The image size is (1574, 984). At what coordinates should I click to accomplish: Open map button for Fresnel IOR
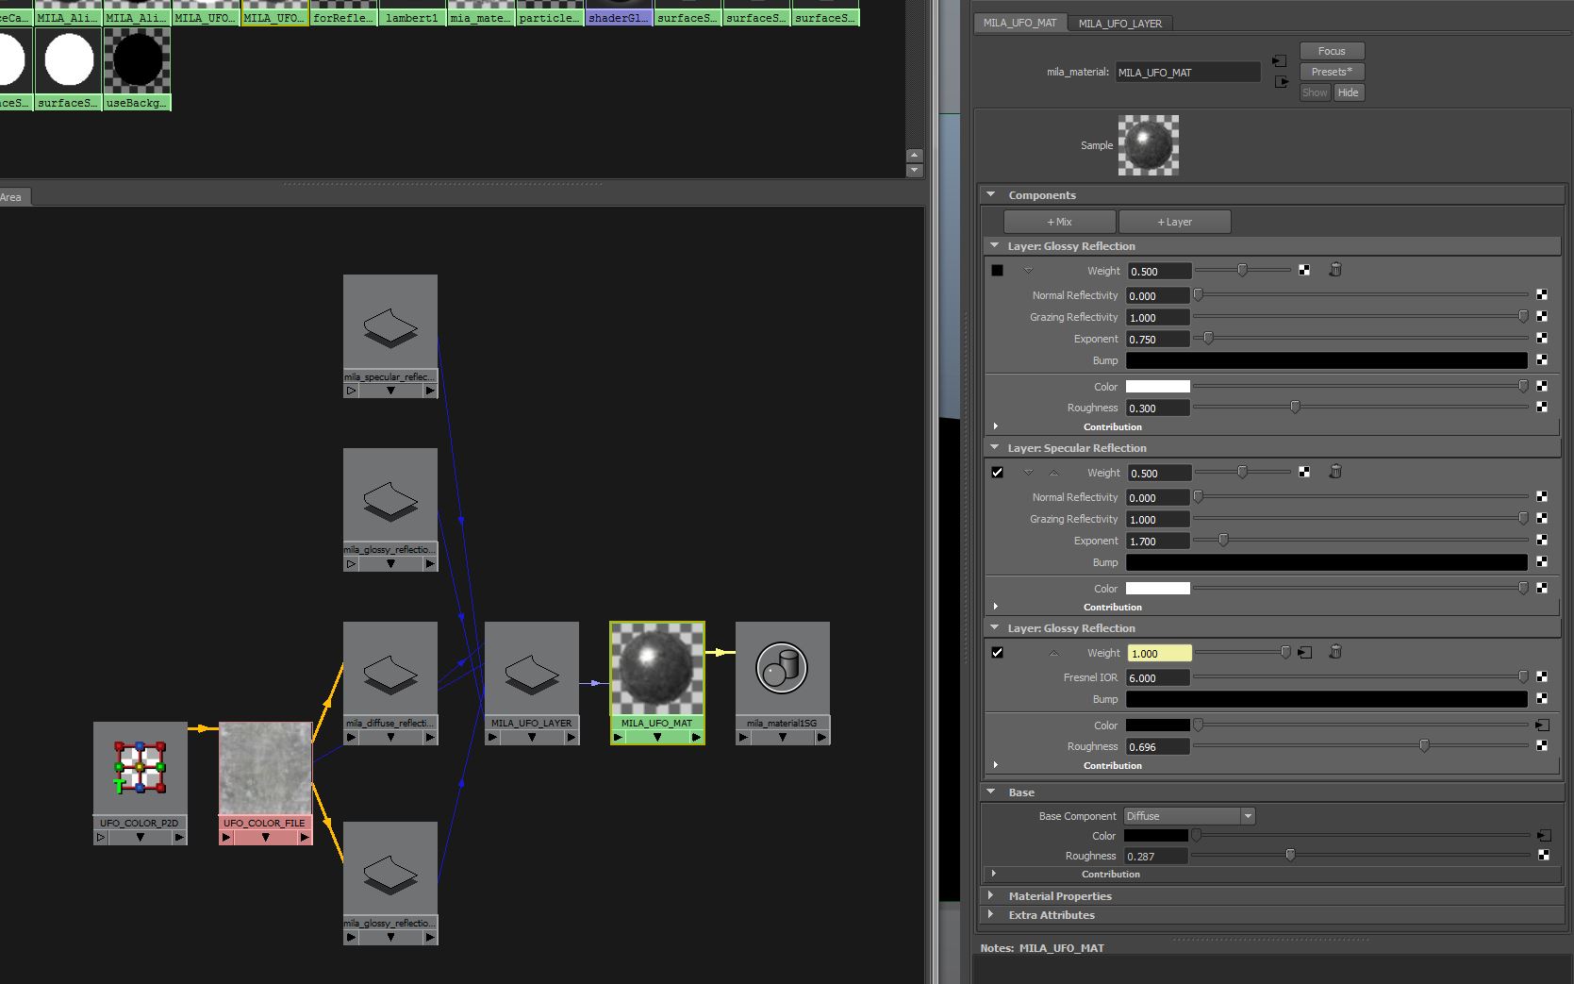click(x=1542, y=676)
